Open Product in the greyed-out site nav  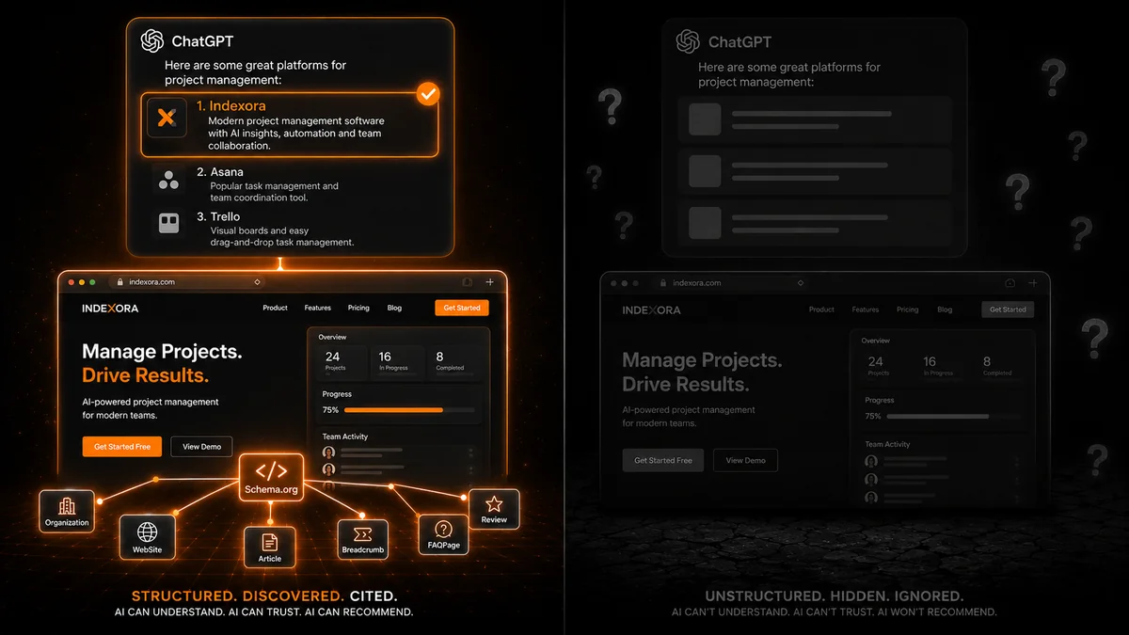pos(821,310)
